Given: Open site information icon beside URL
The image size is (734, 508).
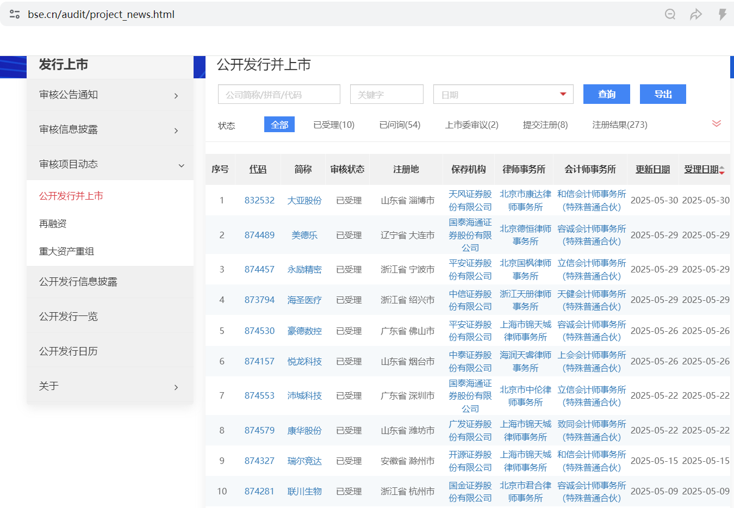Looking at the screenshot, I should coord(15,14).
